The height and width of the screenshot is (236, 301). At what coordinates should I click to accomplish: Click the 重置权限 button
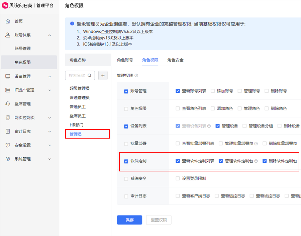(159, 220)
